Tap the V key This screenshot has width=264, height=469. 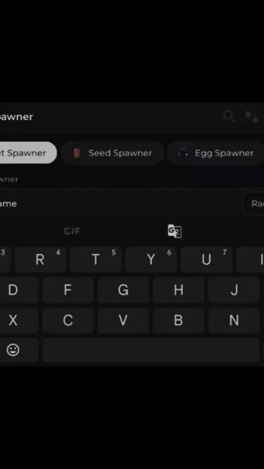(x=123, y=320)
